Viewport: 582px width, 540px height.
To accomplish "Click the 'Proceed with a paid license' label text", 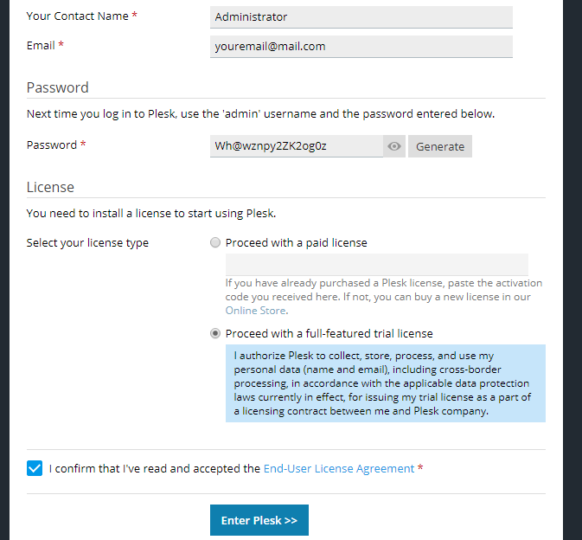I will coord(296,243).
